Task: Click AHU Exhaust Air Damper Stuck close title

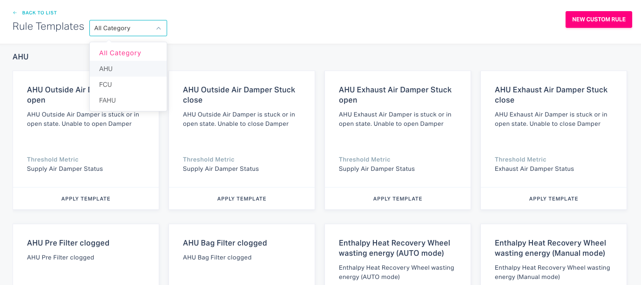Action: (551, 95)
